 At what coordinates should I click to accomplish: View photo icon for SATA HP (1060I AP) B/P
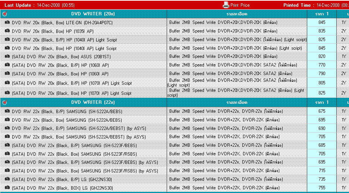tap(7, 65)
